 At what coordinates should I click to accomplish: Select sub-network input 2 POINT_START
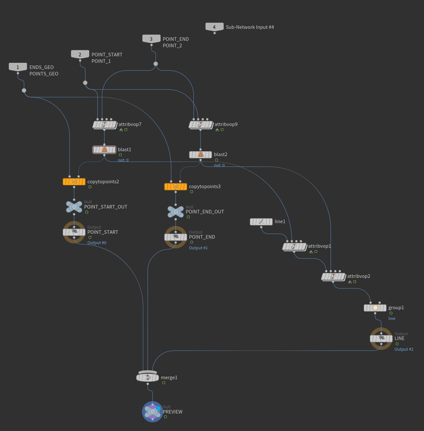pyautogui.click(x=80, y=54)
